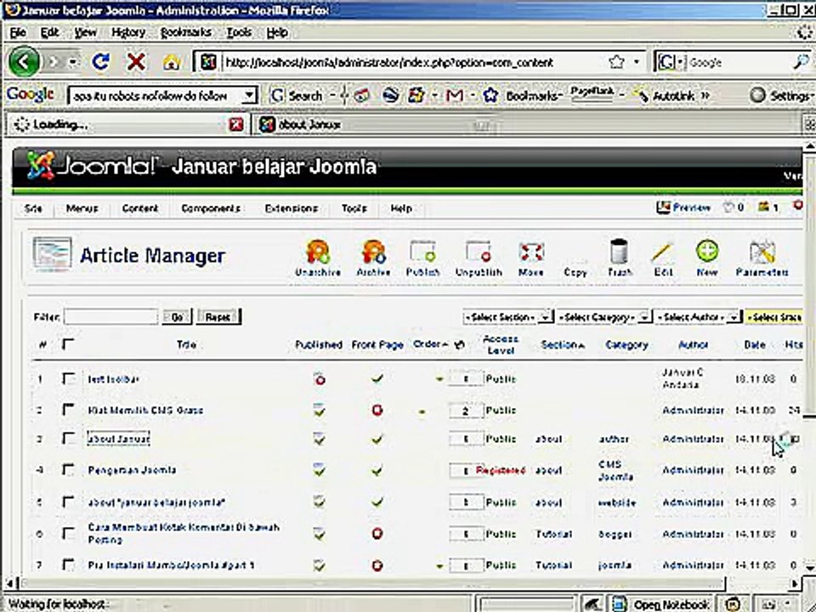Reload the page with the refresh icon
The width and height of the screenshot is (816, 612).
pyautogui.click(x=100, y=62)
